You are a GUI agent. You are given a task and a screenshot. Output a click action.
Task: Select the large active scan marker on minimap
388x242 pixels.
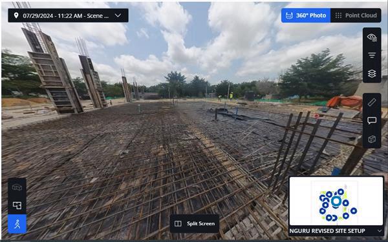point(336,201)
